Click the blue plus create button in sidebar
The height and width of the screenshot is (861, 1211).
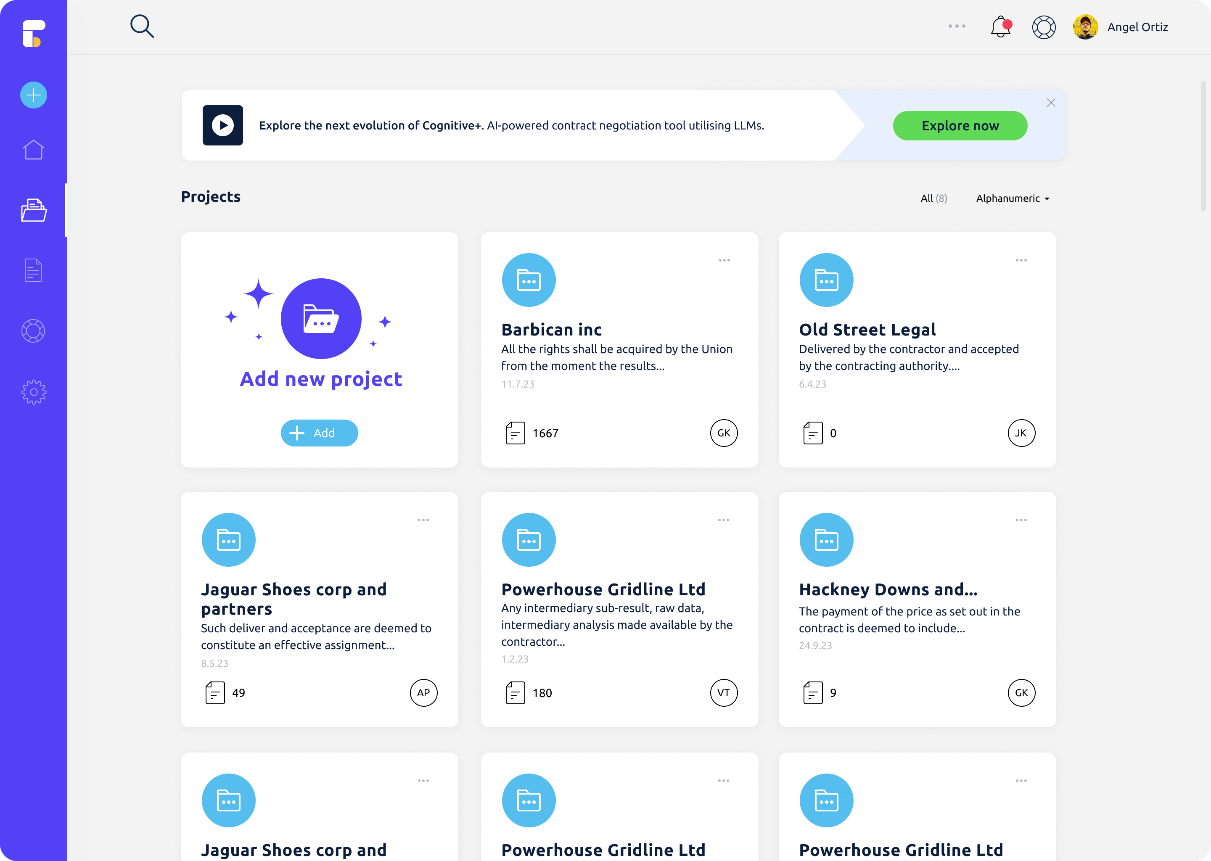click(33, 95)
